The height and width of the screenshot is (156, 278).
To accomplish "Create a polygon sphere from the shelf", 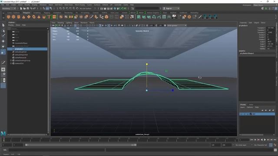I will [9, 17].
